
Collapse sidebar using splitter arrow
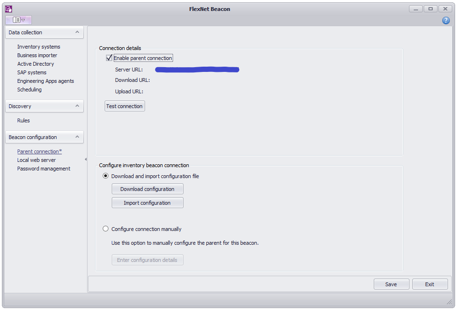pyautogui.click(x=86, y=160)
